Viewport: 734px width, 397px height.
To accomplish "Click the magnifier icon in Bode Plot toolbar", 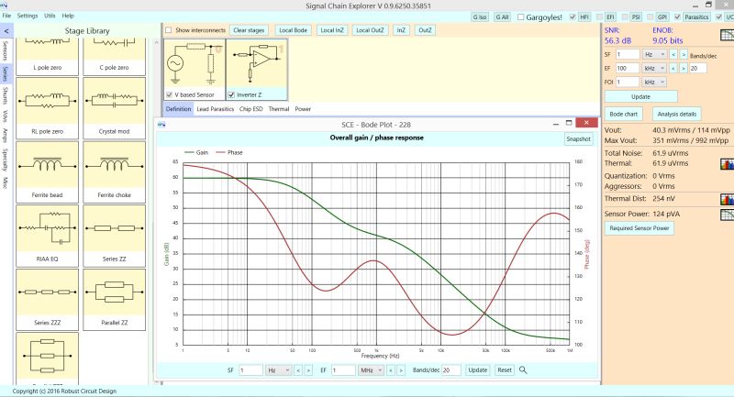I will click(x=523, y=369).
